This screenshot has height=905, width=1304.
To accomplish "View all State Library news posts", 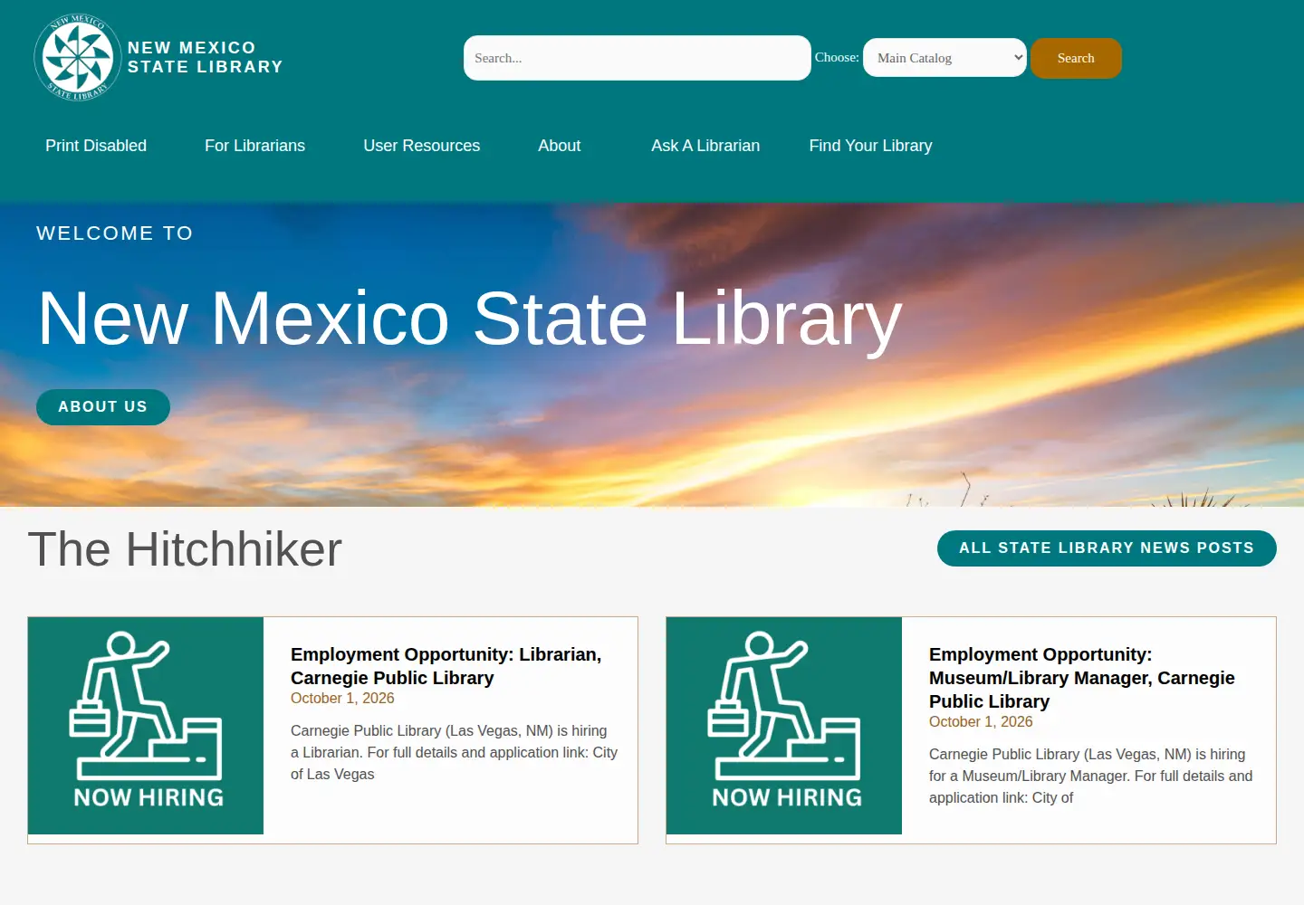I will (x=1107, y=548).
